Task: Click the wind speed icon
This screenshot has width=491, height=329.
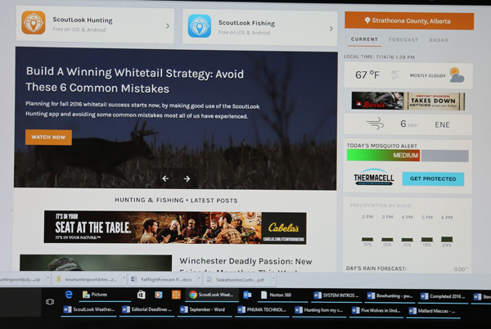Action: click(376, 124)
